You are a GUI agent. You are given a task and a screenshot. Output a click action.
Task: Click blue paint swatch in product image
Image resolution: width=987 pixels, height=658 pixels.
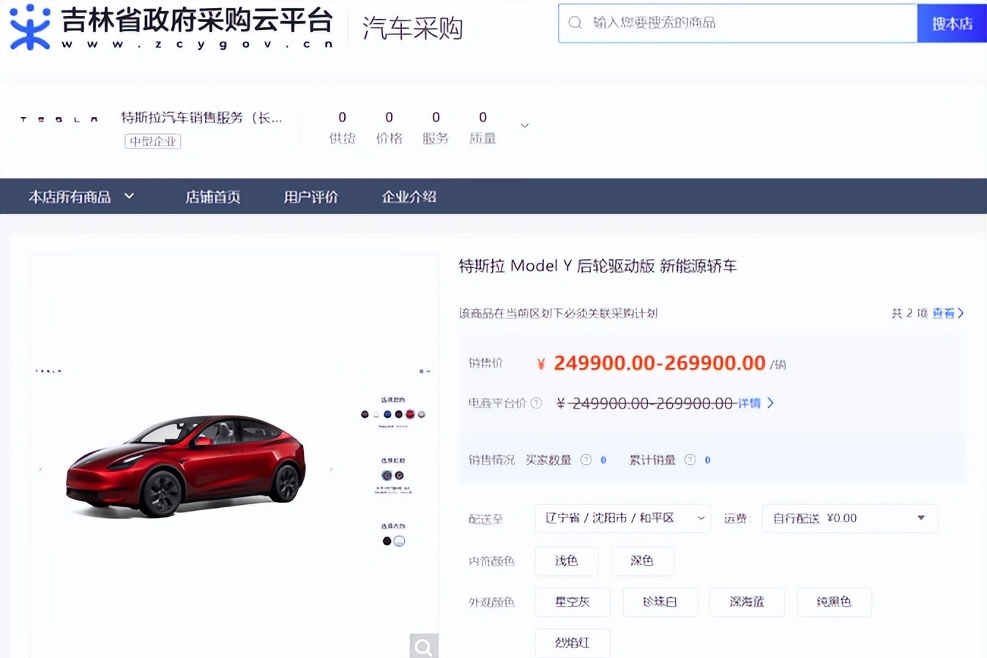pyautogui.click(x=387, y=414)
